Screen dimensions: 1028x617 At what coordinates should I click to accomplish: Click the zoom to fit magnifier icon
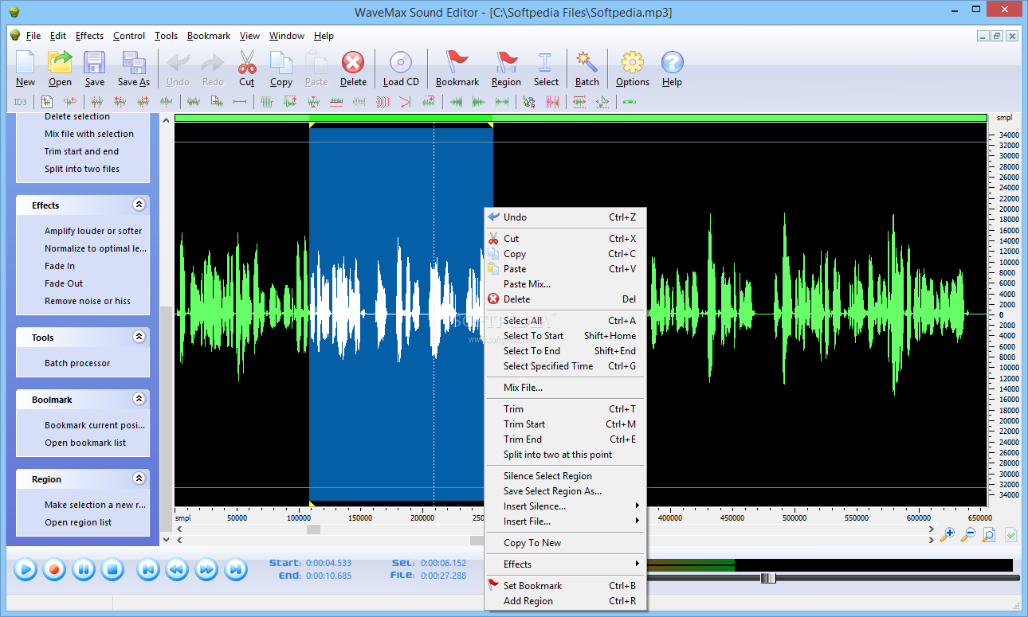[988, 535]
